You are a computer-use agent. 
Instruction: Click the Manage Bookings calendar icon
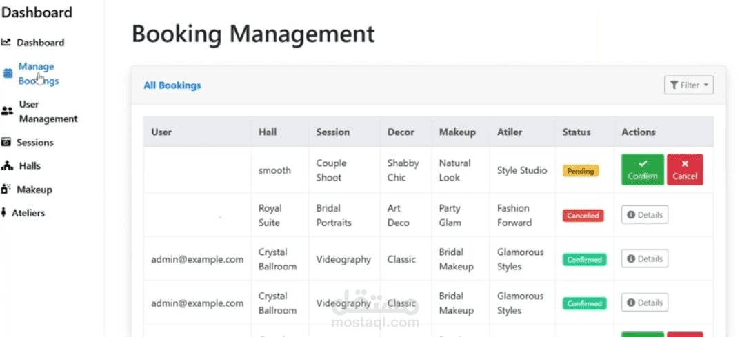8,73
